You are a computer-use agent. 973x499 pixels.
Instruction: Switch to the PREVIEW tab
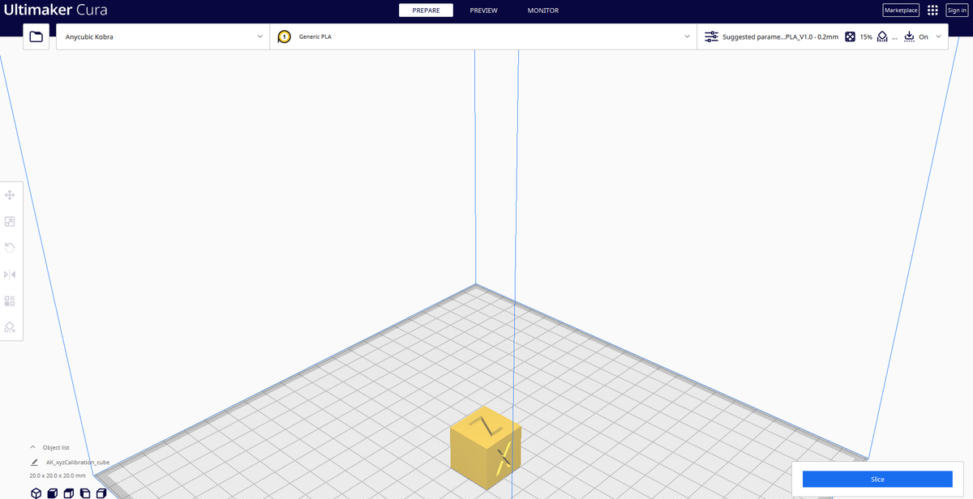coord(483,10)
